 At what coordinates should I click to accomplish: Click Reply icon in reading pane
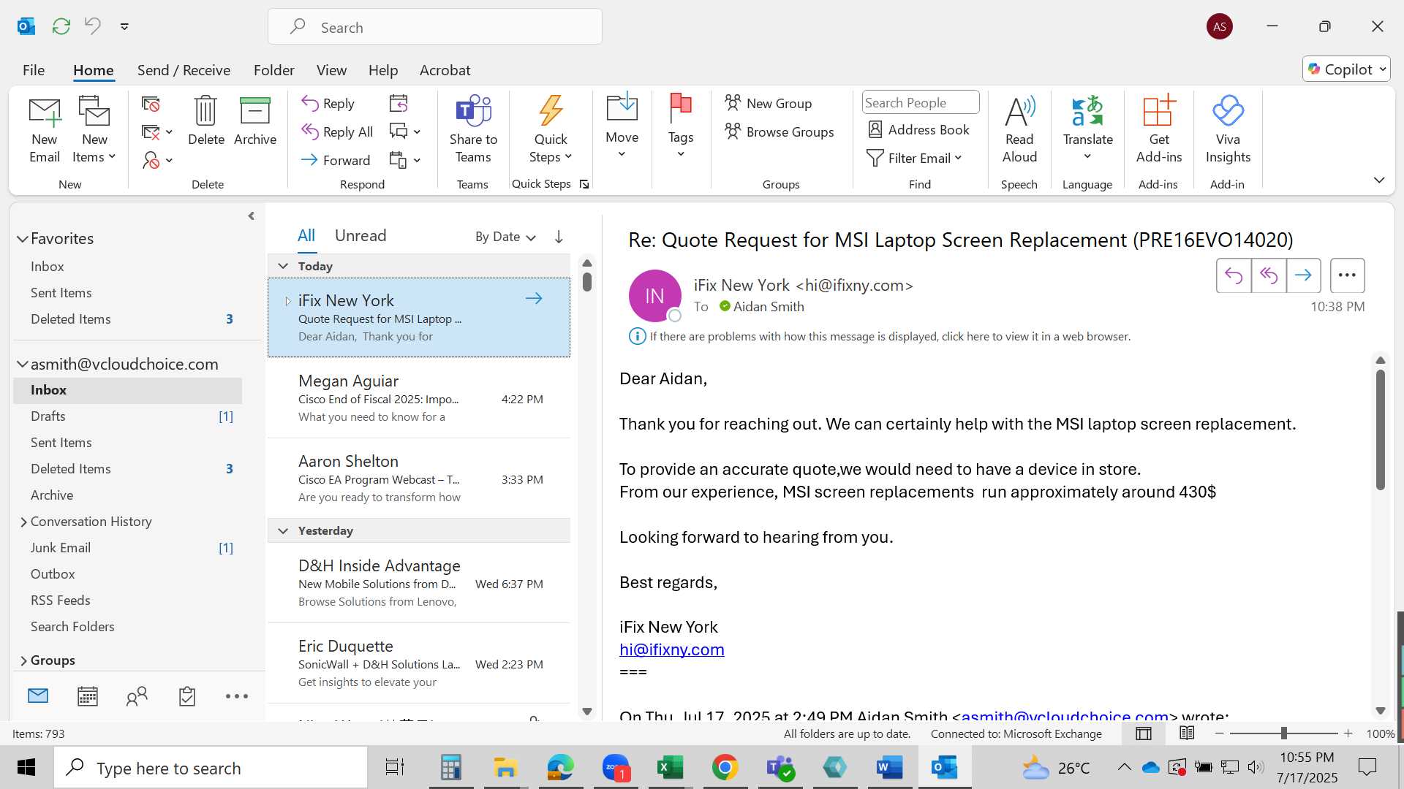coord(1234,275)
